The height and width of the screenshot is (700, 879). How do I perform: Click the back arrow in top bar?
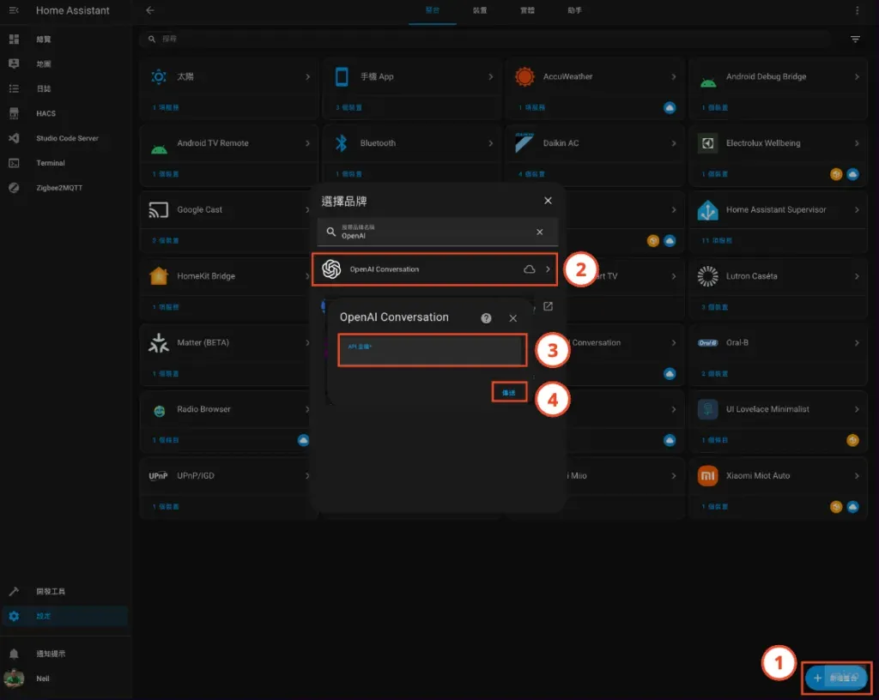click(x=150, y=10)
